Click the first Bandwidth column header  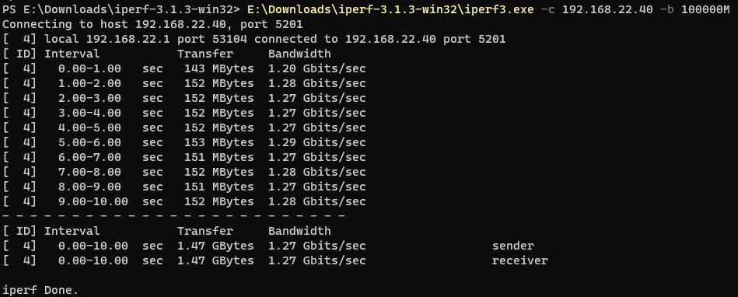click(x=299, y=54)
